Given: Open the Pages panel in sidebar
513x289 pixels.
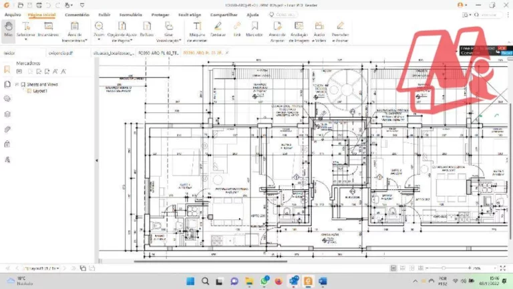Looking at the screenshot, I should click(7, 84).
